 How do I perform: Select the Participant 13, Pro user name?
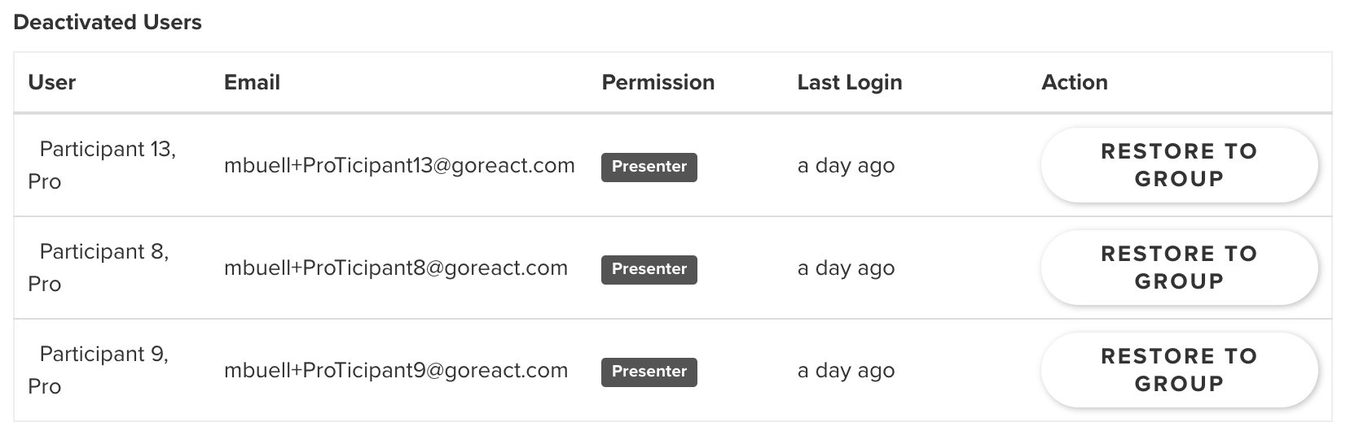click(x=102, y=165)
